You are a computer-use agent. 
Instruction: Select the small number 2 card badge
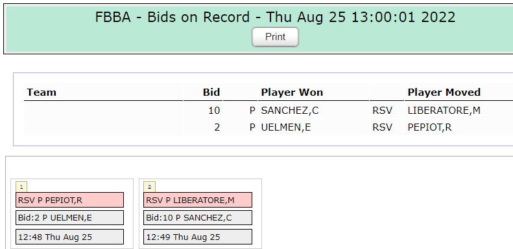(x=150, y=187)
